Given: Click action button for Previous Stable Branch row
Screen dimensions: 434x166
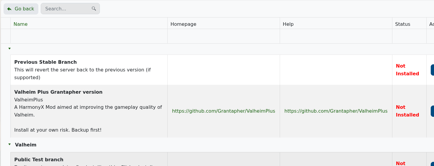Looking at the screenshot, I should click(432, 70).
